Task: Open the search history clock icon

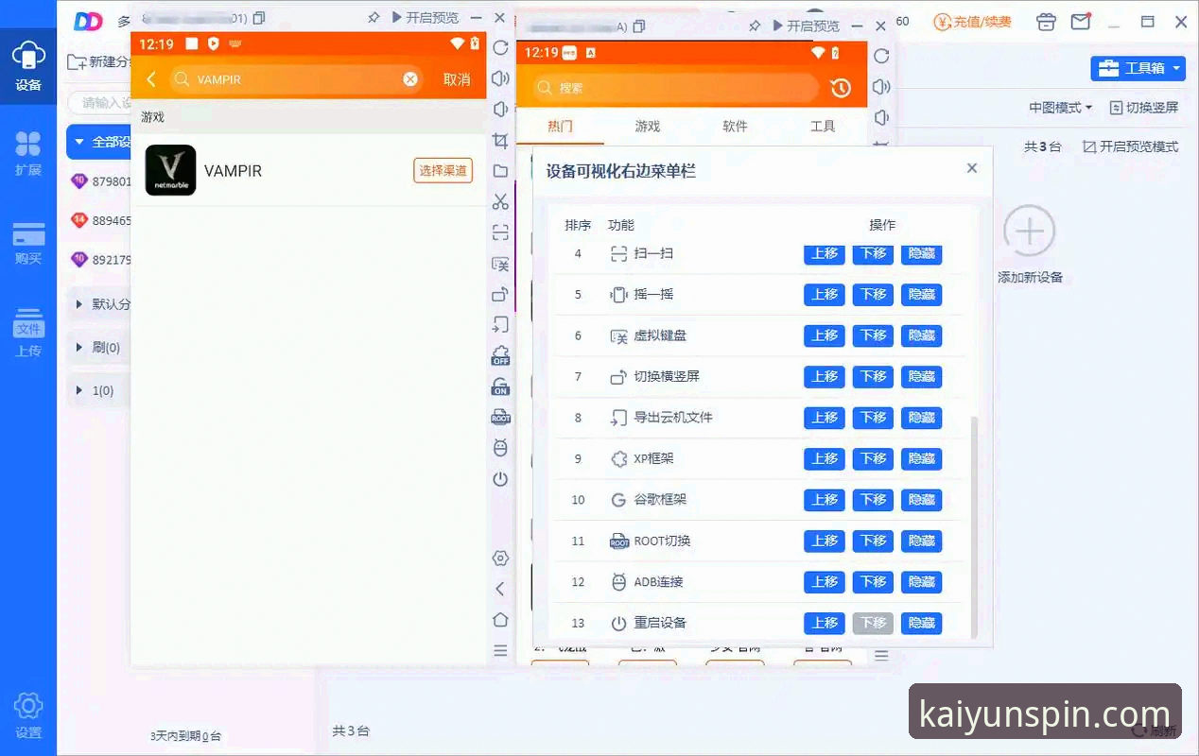Action: click(841, 88)
